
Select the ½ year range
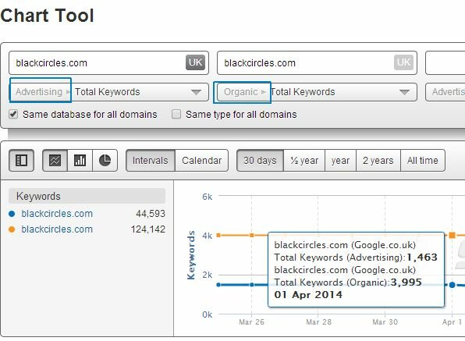pyautogui.click(x=304, y=161)
